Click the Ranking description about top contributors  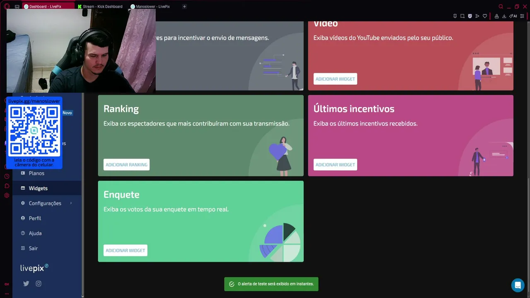point(196,123)
